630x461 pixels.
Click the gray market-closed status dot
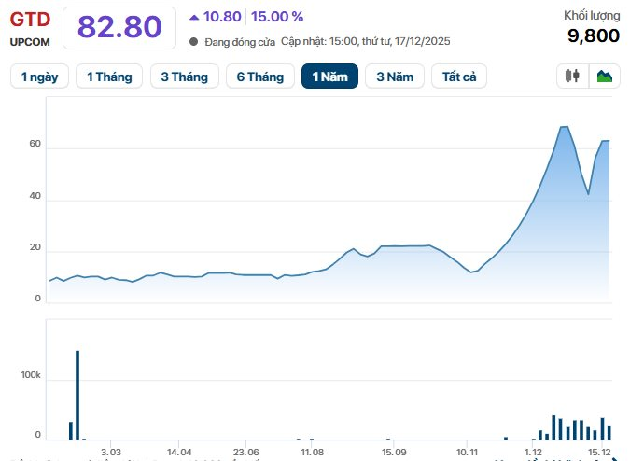pyautogui.click(x=193, y=41)
